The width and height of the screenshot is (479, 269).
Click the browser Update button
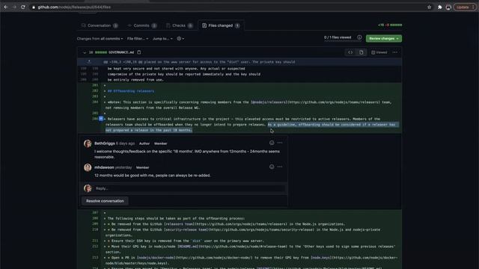pyautogui.click(x=465, y=7)
